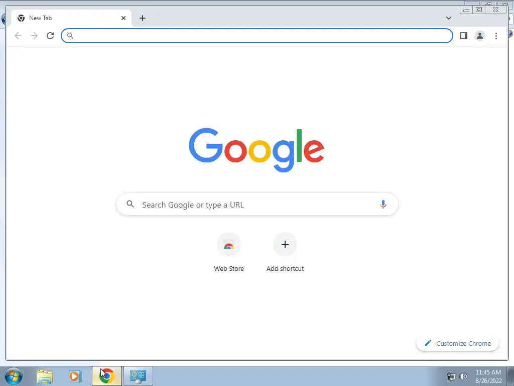Image resolution: width=514 pixels, height=386 pixels.
Task: Click the Show desktop strip
Action: click(x=510, y=376)
